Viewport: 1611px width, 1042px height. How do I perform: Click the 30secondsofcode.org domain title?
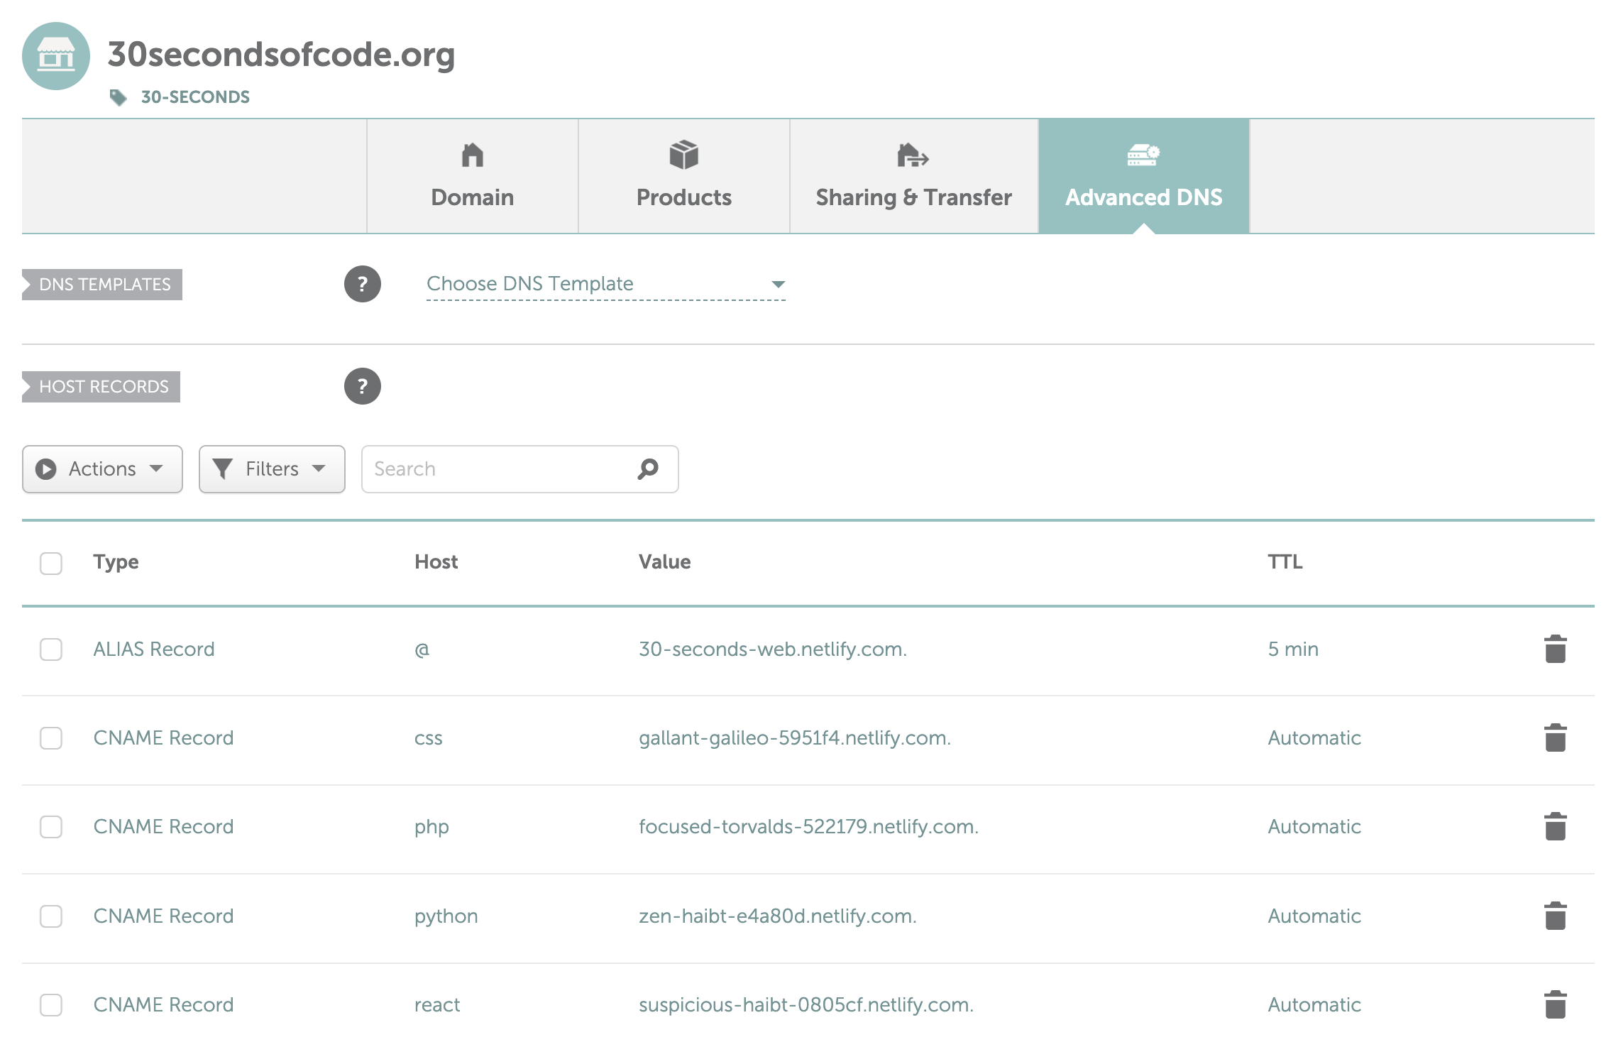282,57
